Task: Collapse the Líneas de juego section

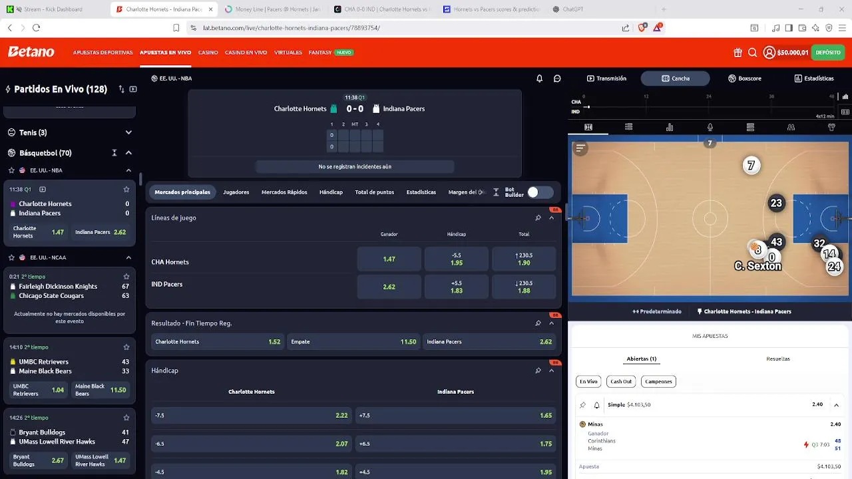Action: 551,218
